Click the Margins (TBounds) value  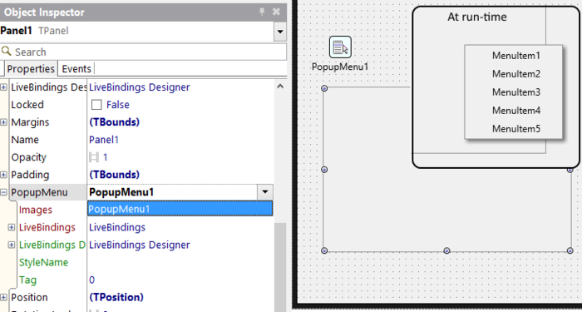click(115, 122)
